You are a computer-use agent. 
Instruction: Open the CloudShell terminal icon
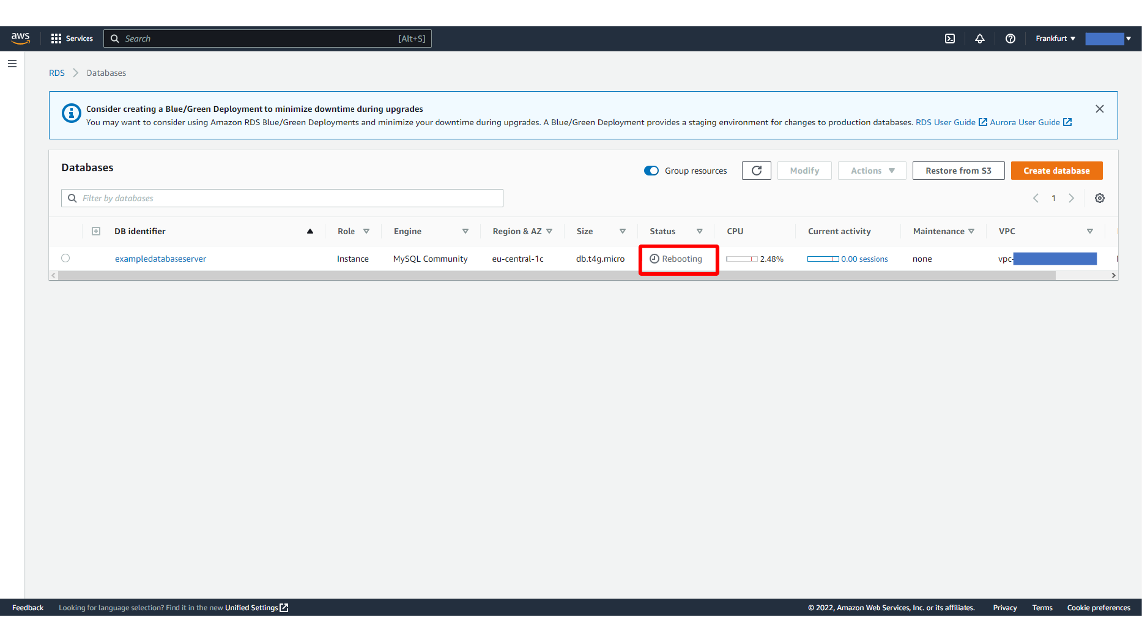point(949,39)
